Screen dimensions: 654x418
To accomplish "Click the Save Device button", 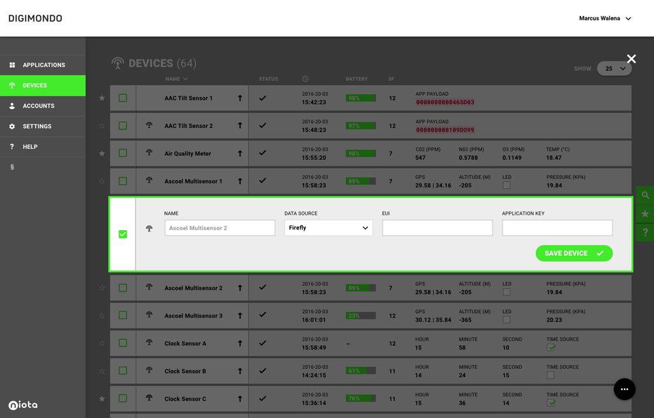I will tap(574, 254).
